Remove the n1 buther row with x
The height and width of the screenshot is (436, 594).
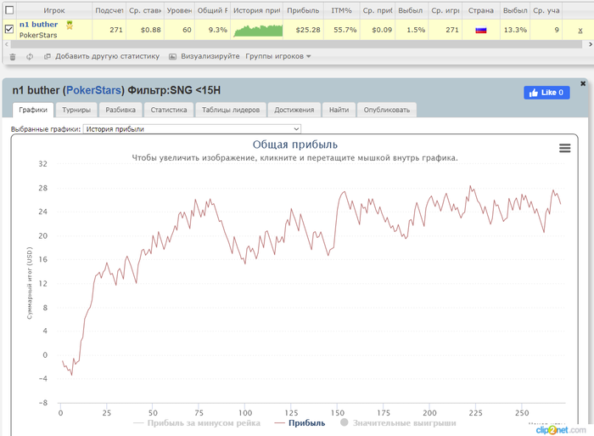pyautogui.click(x=580, y=31)
